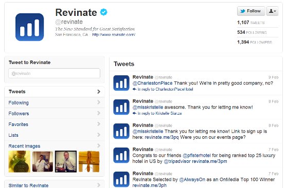Click the blue verified badge next to Revinate
The height and width of the screenshot is (188, 288).
coord(104,12)
